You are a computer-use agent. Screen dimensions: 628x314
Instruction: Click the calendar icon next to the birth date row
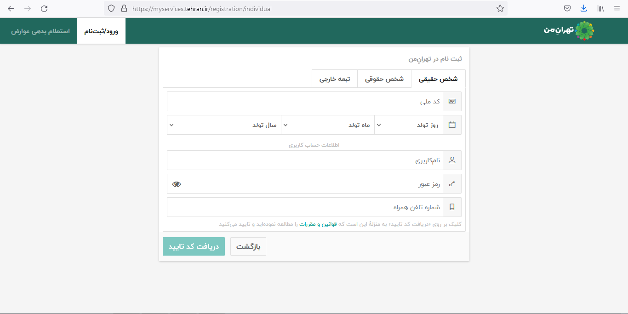[452, 125]
